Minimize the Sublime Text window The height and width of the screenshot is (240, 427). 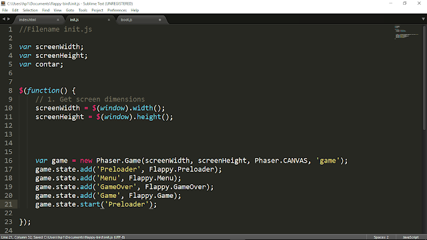click(391, 3)
